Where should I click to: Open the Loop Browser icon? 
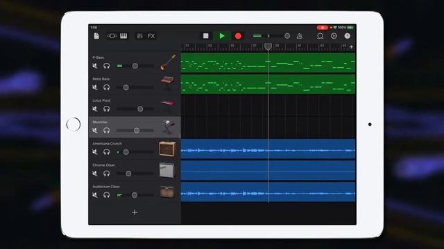coord(321,36)
